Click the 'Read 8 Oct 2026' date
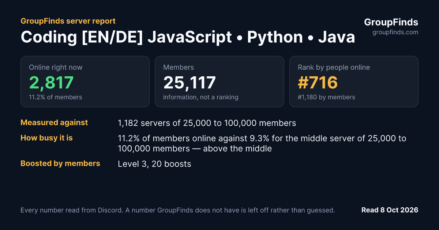Viewport: 439px width, 230px height. [390, 210]
